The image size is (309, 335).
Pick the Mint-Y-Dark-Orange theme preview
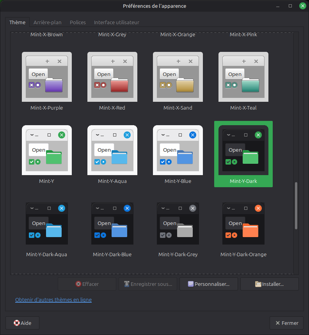(243, 223)
